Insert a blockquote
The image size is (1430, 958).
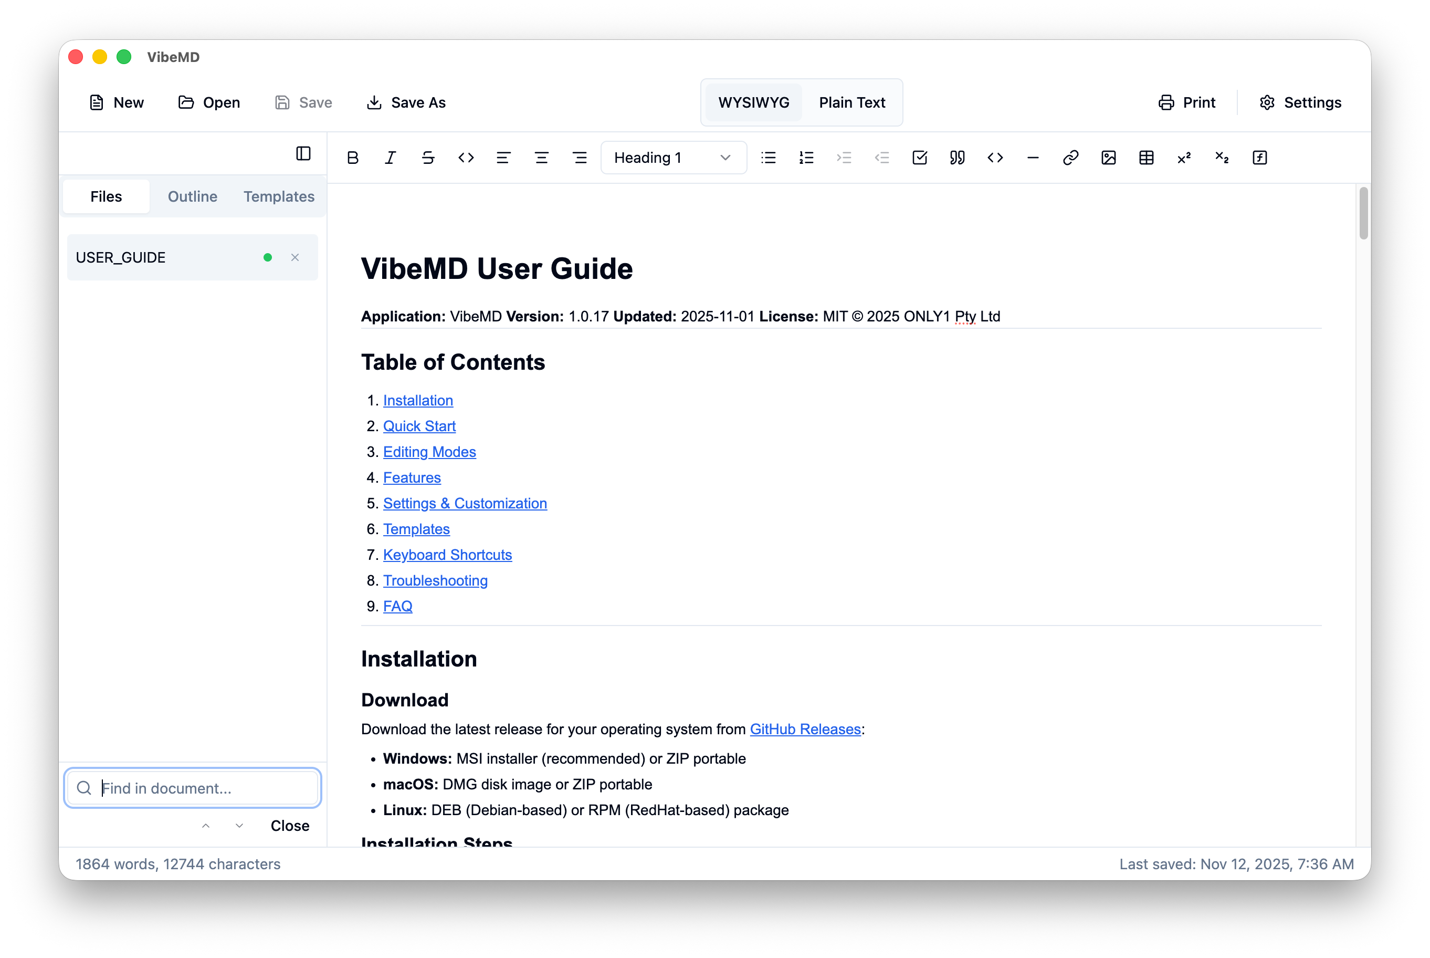(957, 157)
